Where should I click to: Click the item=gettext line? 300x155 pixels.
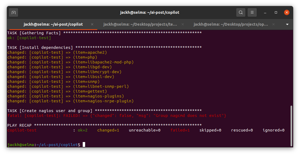pyautogui.click(x=57, y=91)
